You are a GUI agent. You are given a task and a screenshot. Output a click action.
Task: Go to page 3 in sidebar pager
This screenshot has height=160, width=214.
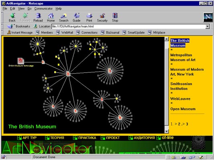pyautogui.click(x=187, y=124)
